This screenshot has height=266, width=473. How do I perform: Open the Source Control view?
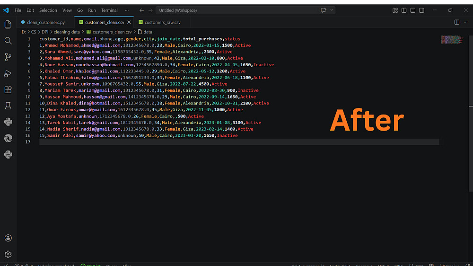[x=8, y=57]
